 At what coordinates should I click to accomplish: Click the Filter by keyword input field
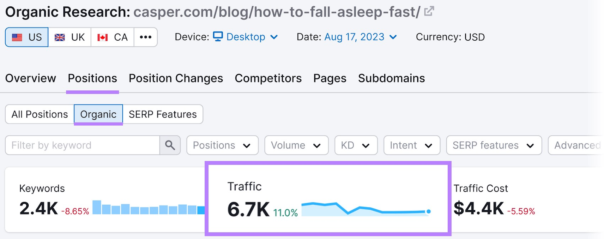83,145
